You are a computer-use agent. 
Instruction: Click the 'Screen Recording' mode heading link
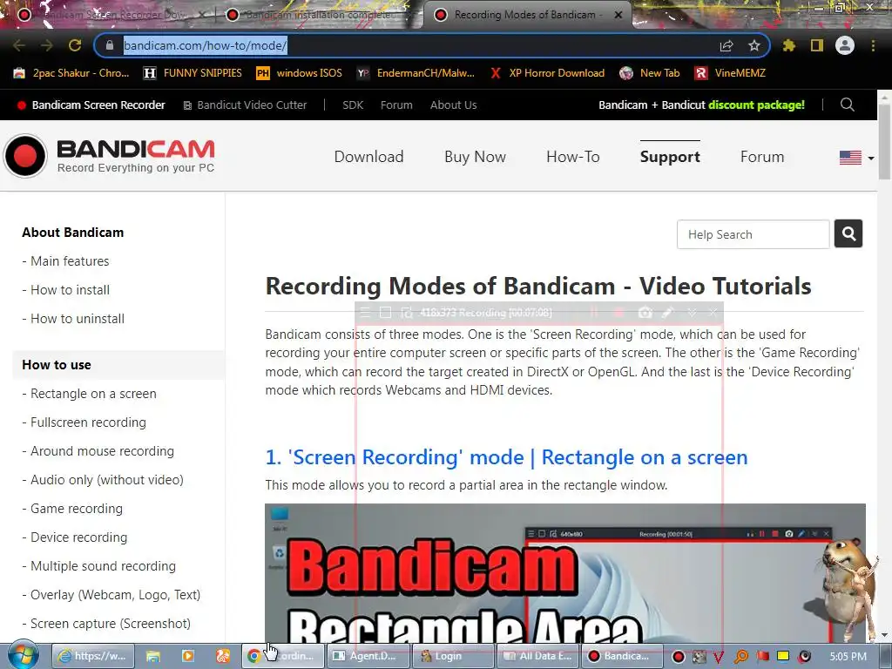point(506,457)
